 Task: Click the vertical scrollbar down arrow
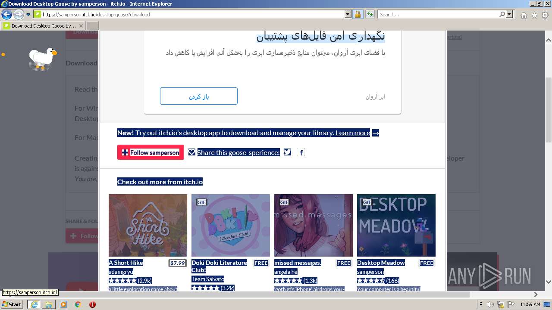point(548,282)
